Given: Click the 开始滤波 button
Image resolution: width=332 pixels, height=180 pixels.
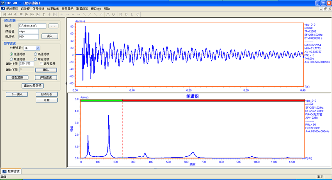Looking at the screenshot, I should coord(46,78).
